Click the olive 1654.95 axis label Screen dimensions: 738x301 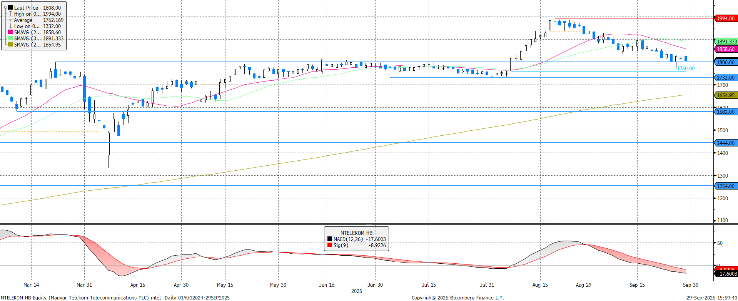tap(725, 95)
